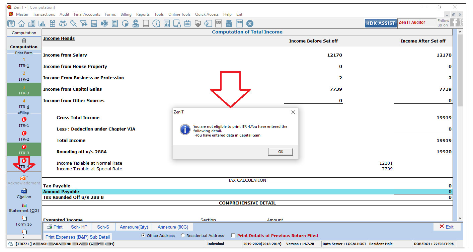This screenshot has width=473, height=252.
Task: Open Form 16 from the sidebar
Action: (x=24, y=221)
